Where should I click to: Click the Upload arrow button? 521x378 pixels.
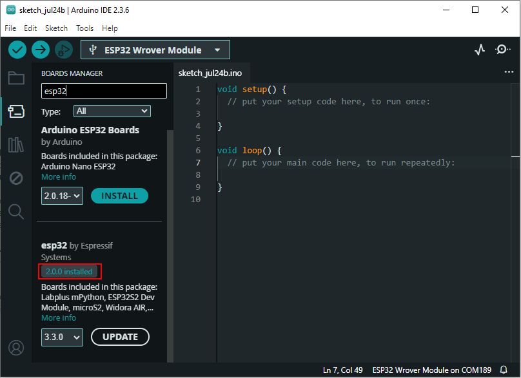tap(41, 50)
